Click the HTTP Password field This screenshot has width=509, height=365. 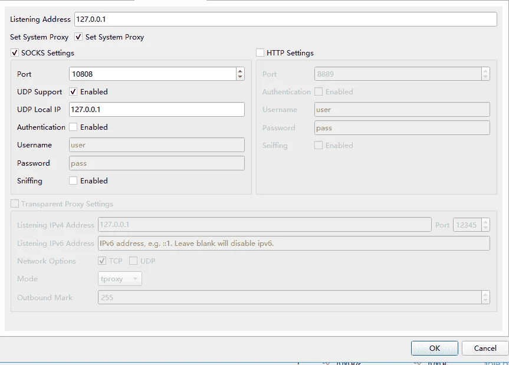coord(402,127)
